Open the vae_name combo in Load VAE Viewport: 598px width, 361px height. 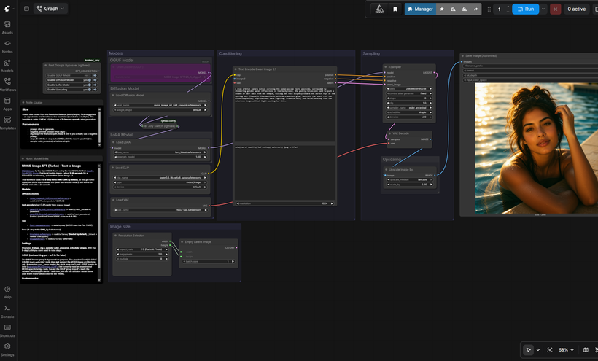click(x=160, y=209)
